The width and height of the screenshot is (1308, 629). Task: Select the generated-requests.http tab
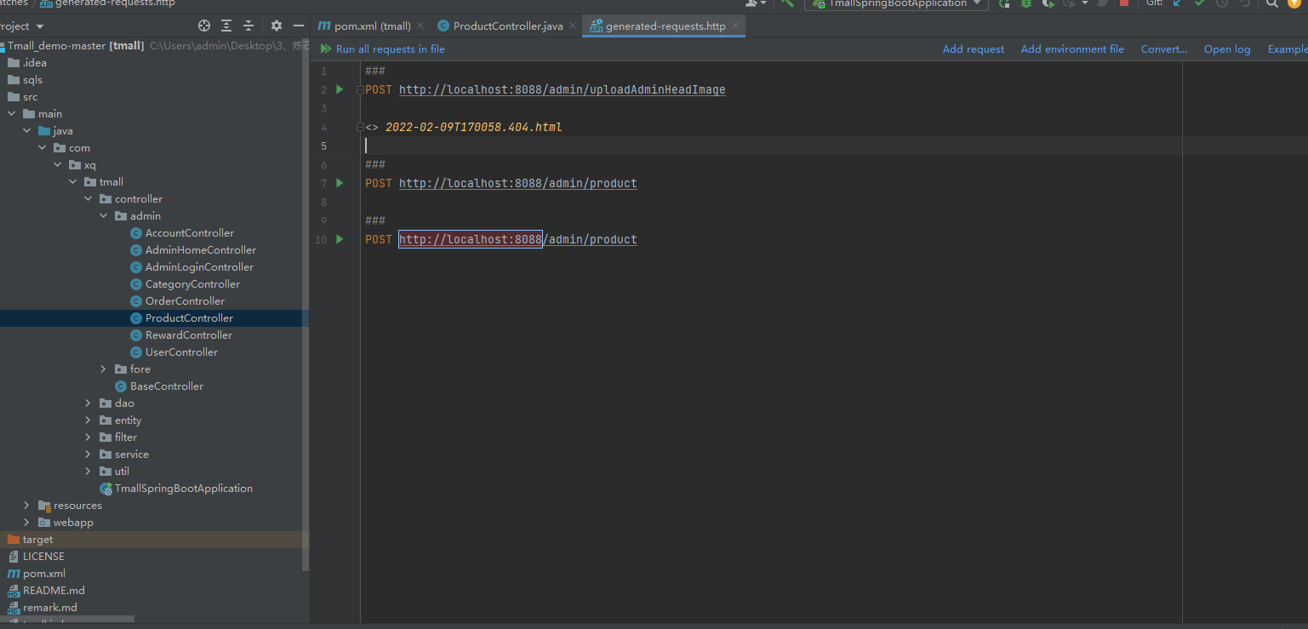click(x=665, y=26)
